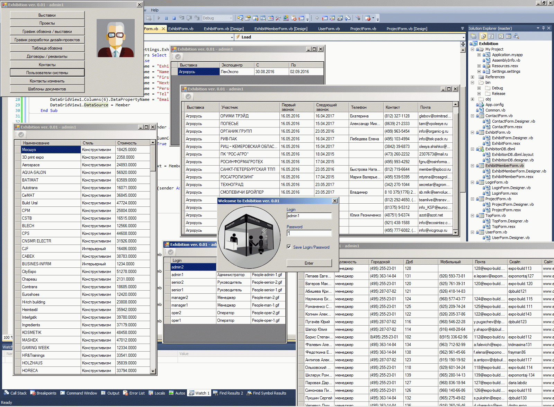Click ОРИМИ ТРЭЙД cell in members grid
Screen dimensions: 554x407
tap(249, 116)
